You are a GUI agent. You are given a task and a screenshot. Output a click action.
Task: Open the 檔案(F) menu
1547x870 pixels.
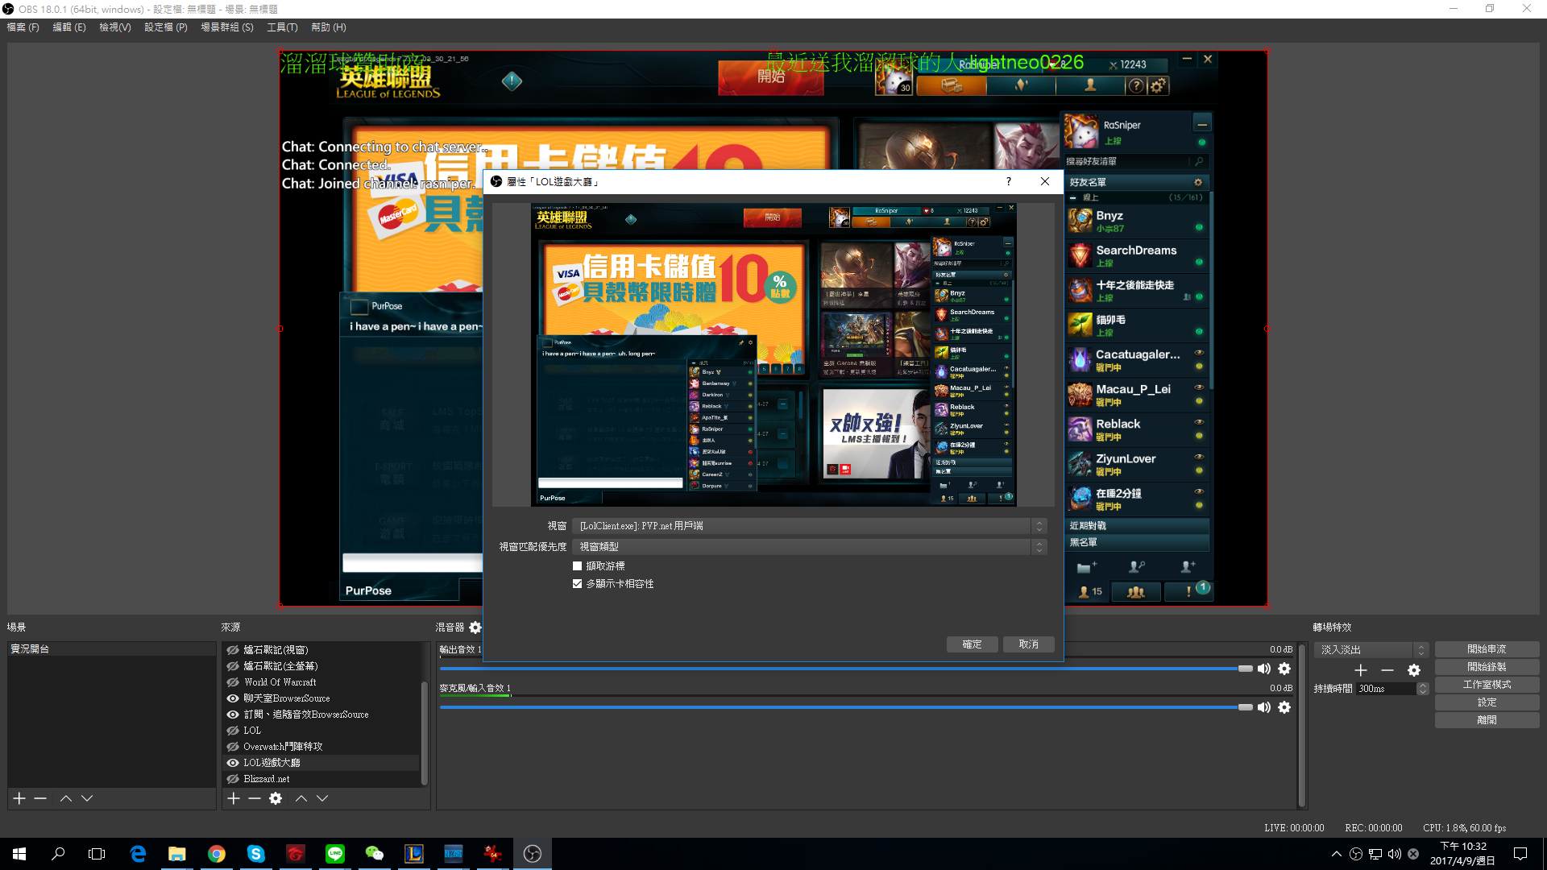point(23,27)
